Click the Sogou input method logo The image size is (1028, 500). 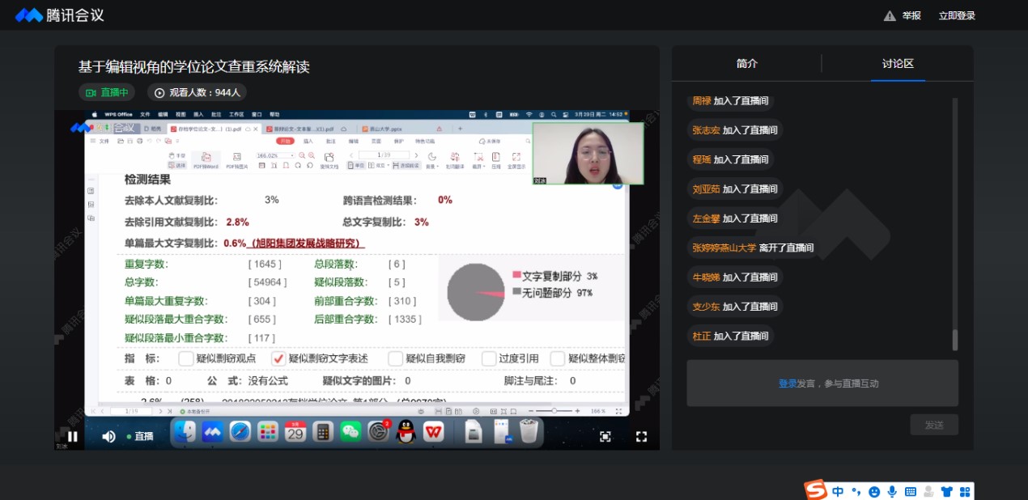816,490
